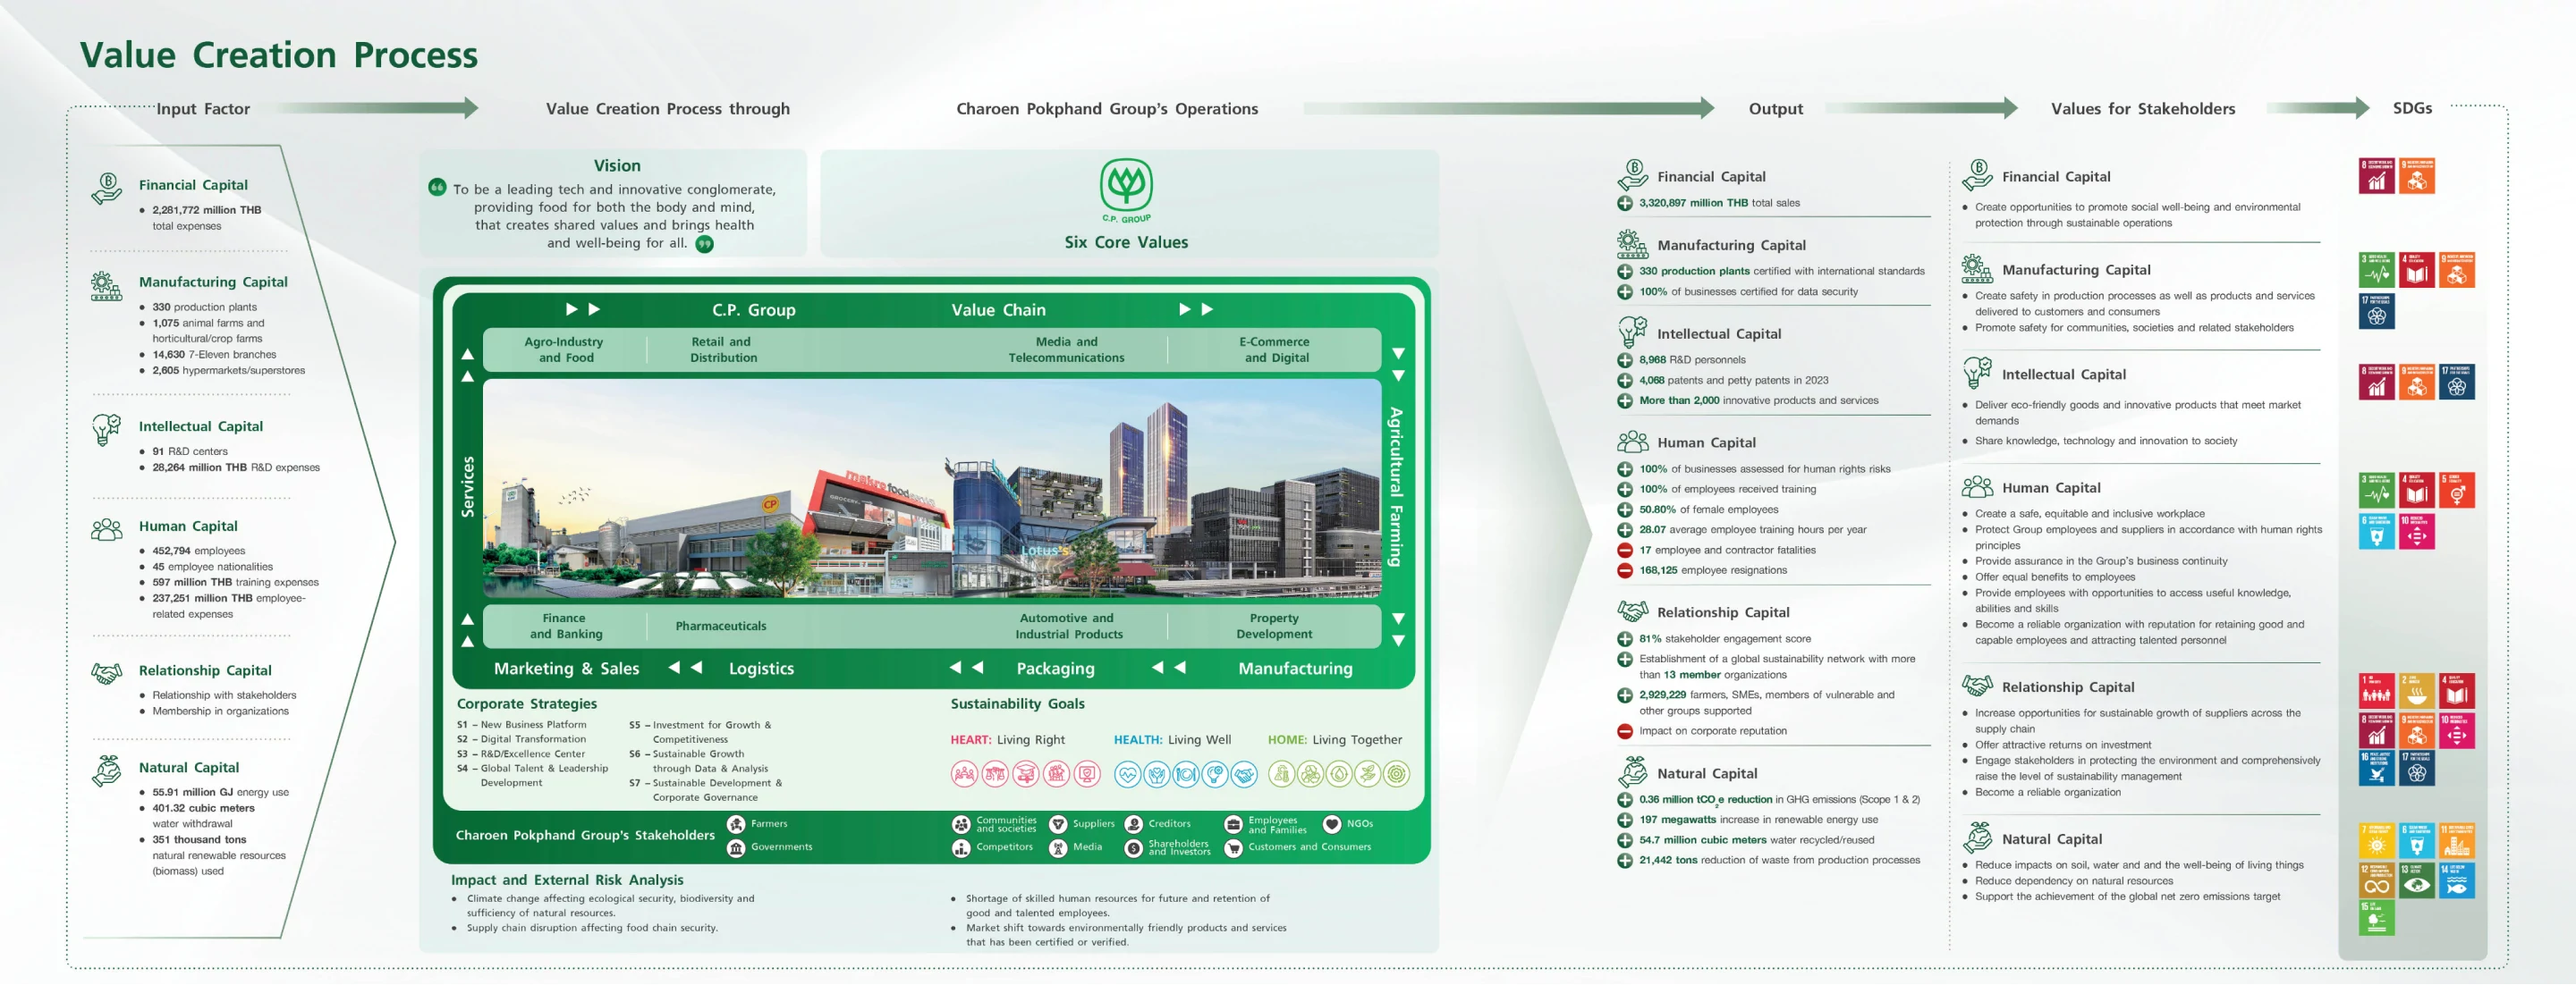Screen dimensions: 2576x985
Task: Click the 'Vision' heading
Action: [617, 166]
